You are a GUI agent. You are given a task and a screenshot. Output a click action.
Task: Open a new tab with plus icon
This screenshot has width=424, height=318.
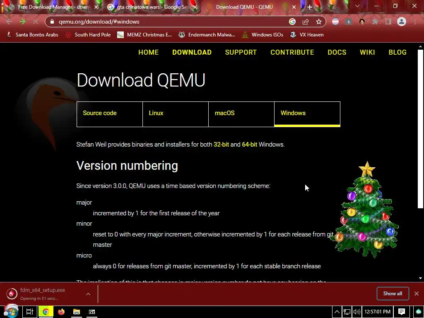(310, 7)
